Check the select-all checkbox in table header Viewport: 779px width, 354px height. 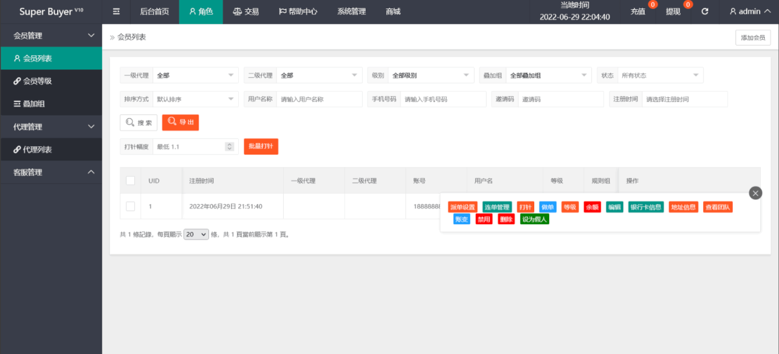130,181
